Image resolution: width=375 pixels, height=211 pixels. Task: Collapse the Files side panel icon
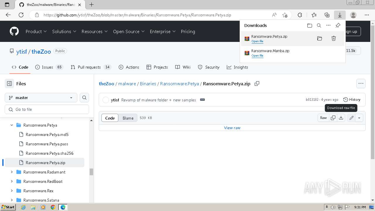point(9,84)
